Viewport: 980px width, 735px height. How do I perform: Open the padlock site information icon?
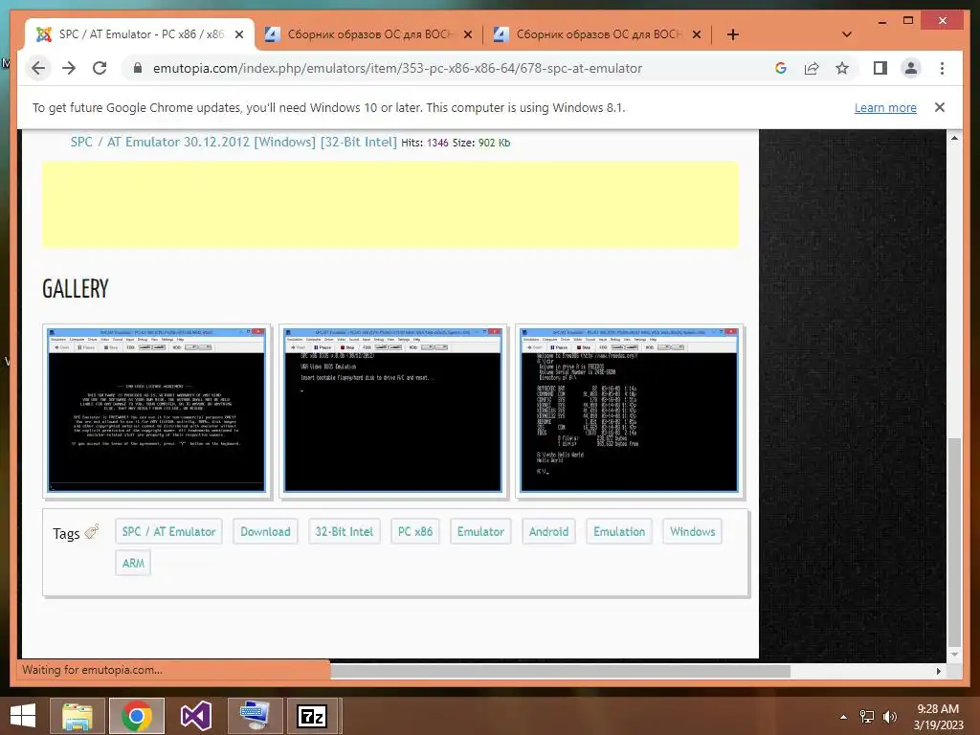tap(138, 68)
